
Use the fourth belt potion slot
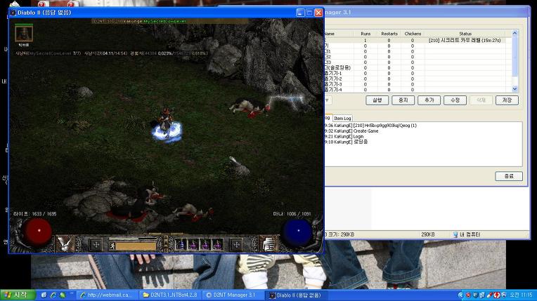216,245
